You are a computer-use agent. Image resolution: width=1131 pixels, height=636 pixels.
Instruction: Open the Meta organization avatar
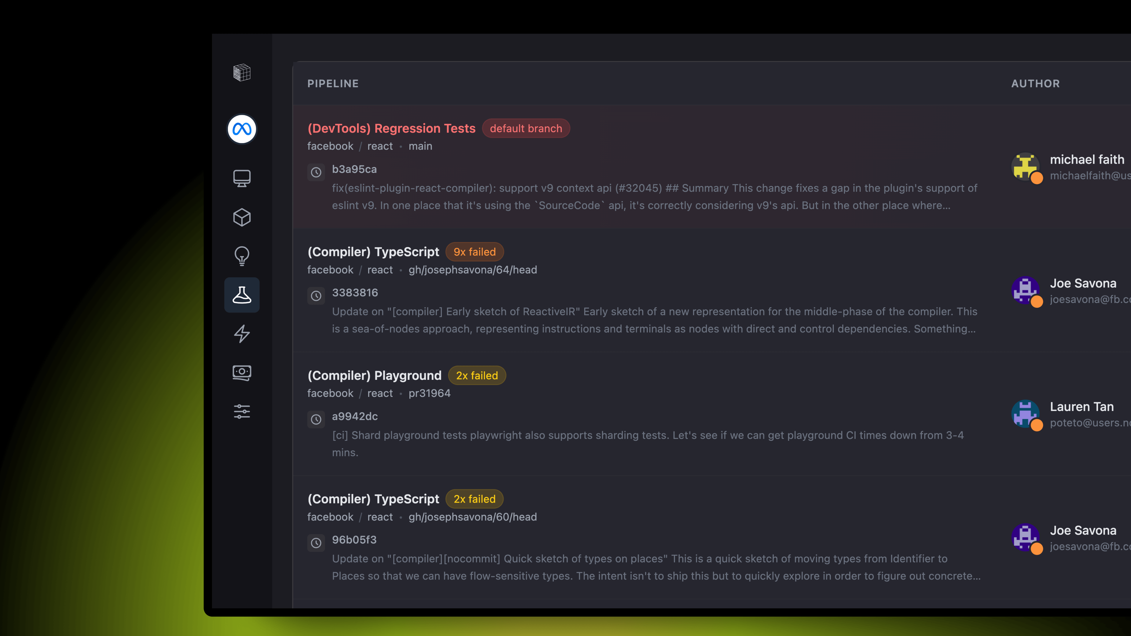[x=242, y=129]
